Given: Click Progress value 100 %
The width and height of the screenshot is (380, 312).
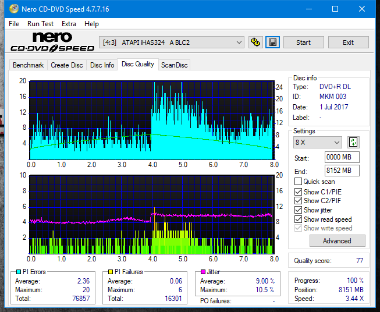Looking at the screenshot, I should pos(356,281).
